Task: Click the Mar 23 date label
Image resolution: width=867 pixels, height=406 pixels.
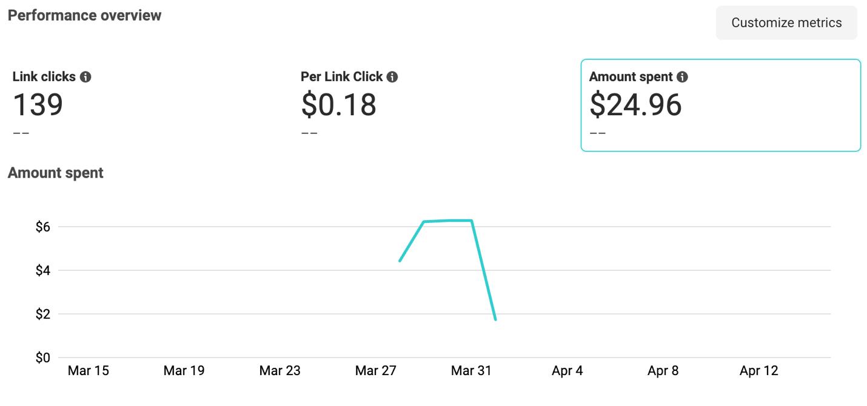Action: [280, 371]
